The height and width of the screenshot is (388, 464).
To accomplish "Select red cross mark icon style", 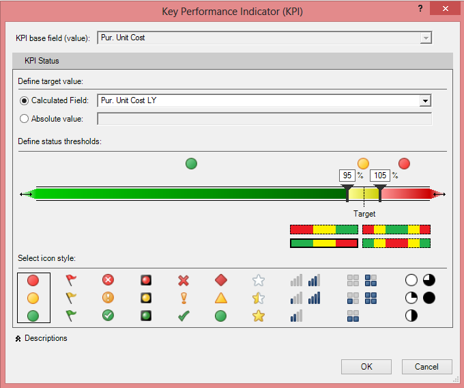I will coord(184,280).
